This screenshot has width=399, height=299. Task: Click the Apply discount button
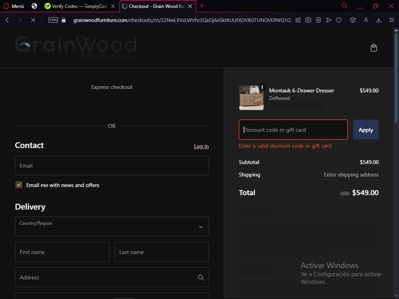point(366,130)
